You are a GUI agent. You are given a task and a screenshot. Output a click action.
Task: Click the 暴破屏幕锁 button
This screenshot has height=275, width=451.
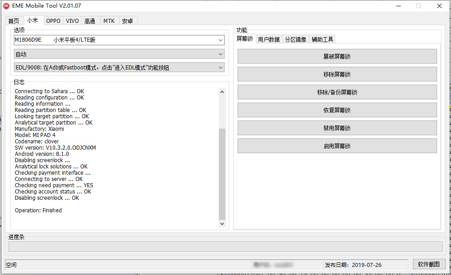coord(337,56)
